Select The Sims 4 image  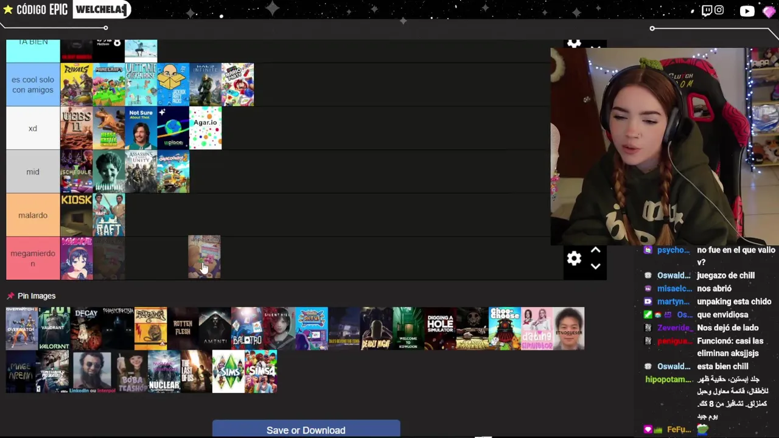(x=260, y=372)
